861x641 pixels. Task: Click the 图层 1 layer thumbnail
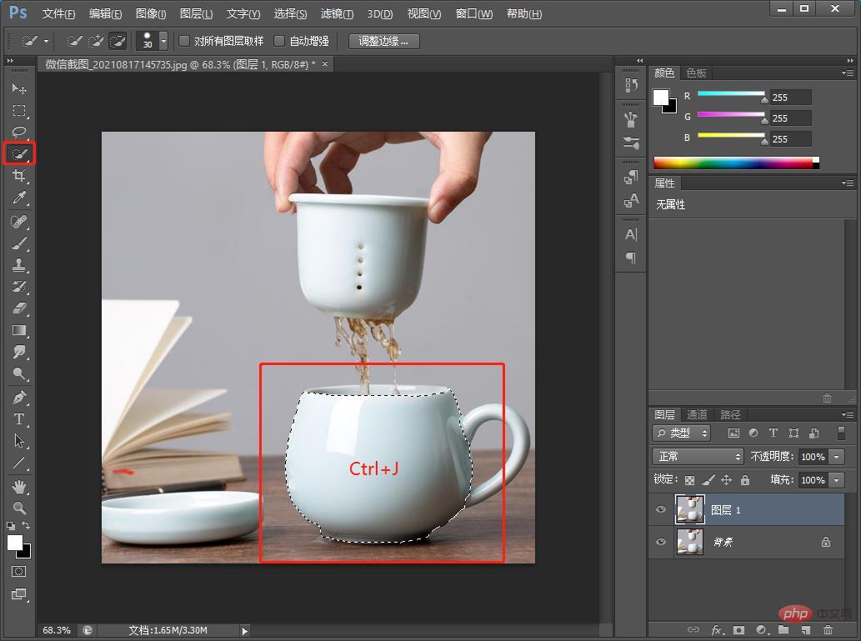689,509
